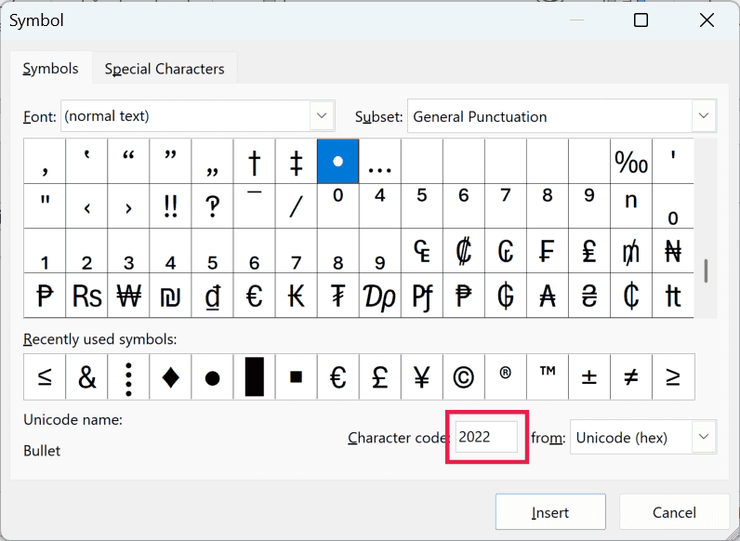Pick the recently used yen symbol

click(422, 376)
